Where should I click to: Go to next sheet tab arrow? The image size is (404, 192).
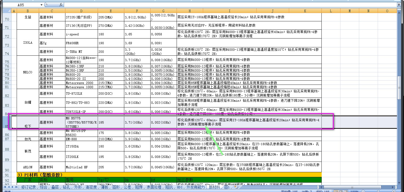(13, 187)
